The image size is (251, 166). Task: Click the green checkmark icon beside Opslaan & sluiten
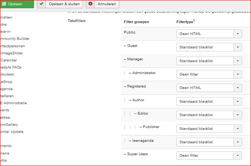click(x=41, y=3)
